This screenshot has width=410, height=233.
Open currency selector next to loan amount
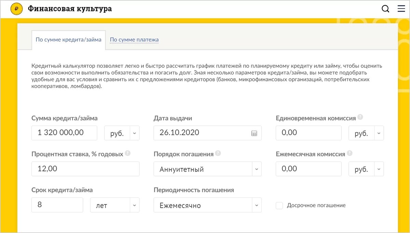tap(135, 133)
